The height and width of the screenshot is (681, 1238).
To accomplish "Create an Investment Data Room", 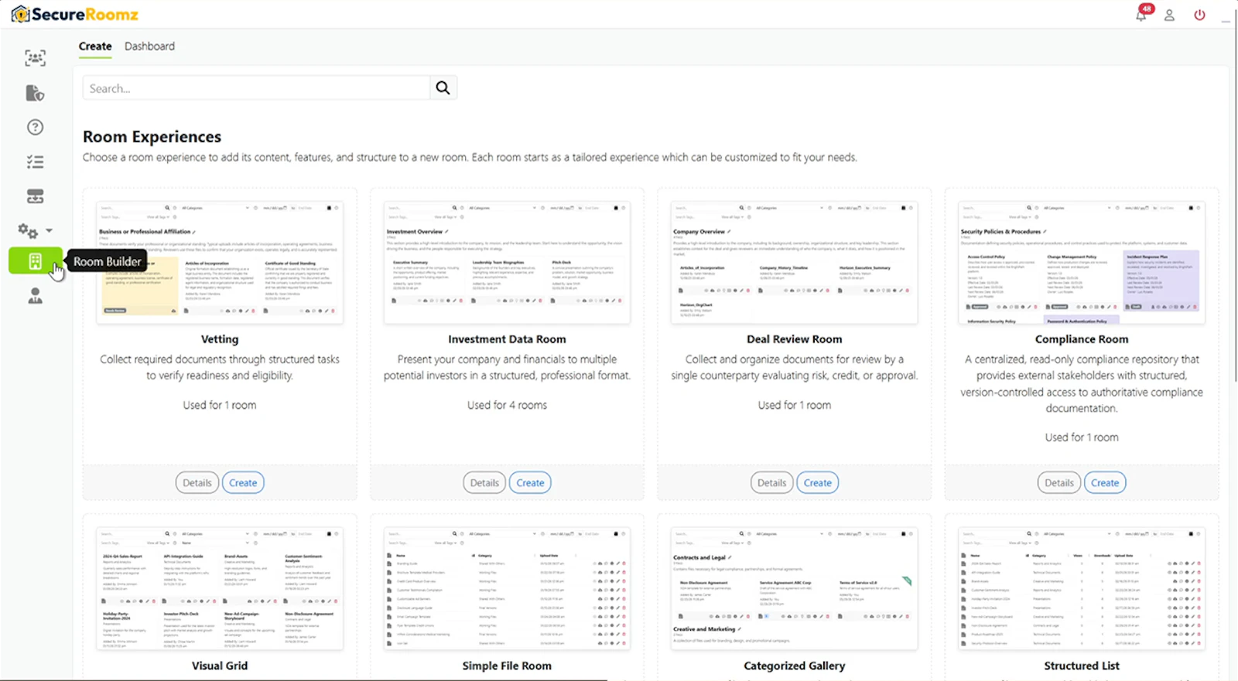I will 530,482.
